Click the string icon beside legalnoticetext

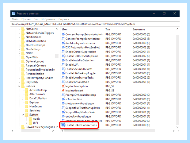coord(63,91)
